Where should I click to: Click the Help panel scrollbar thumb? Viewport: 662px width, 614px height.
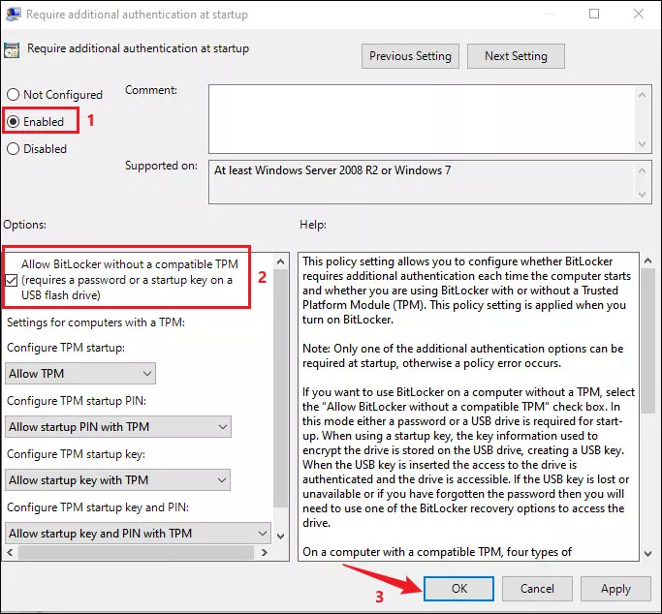point(647,341)
